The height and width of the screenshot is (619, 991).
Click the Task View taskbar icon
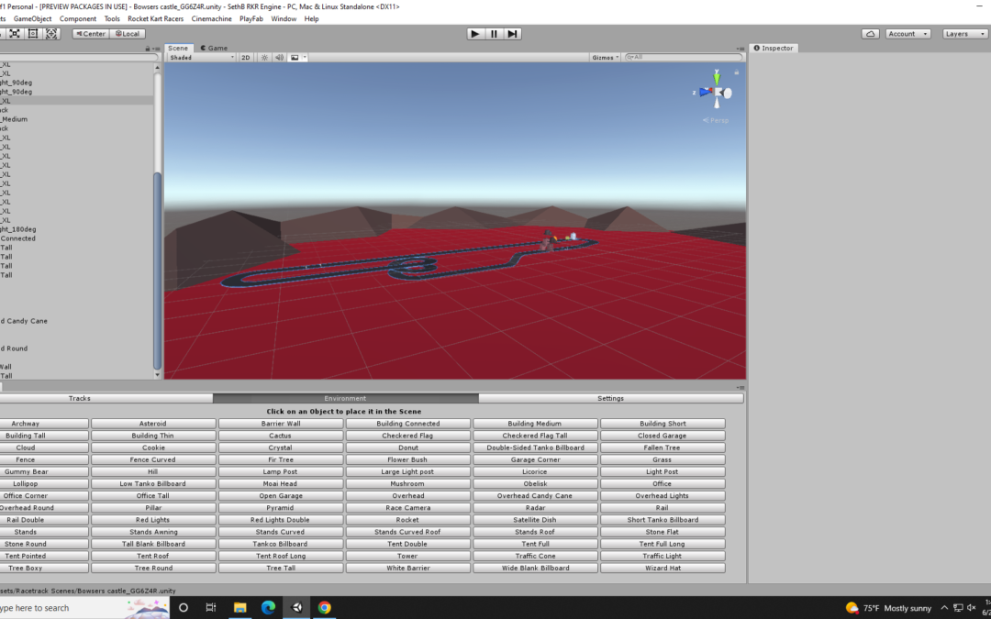(211, 608)
